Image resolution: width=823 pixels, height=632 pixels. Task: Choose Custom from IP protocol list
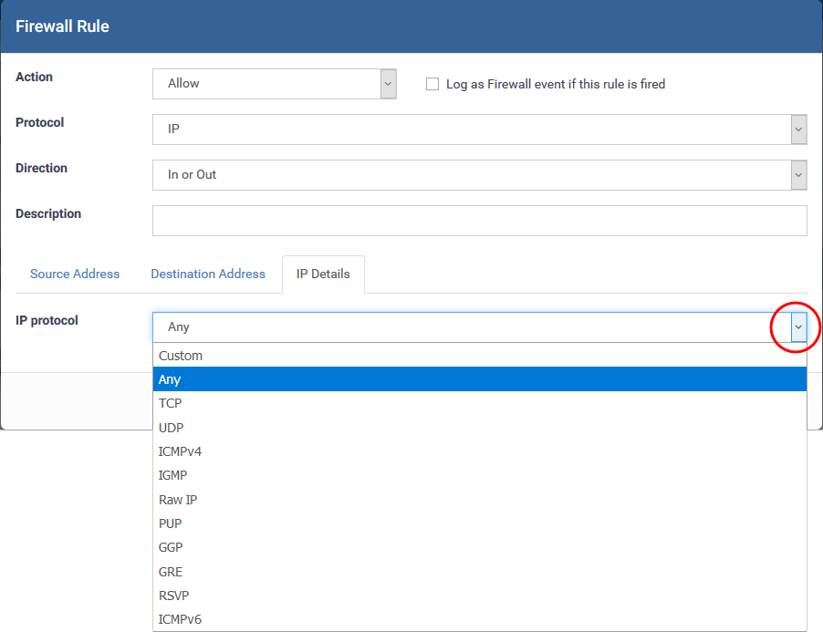[x=480, y=356]
